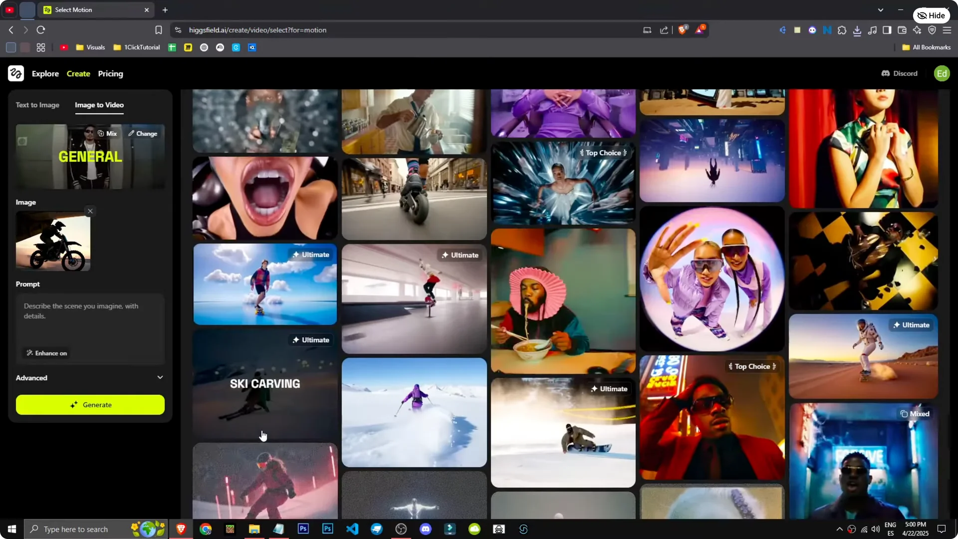Screen dimensions: 958x539
Task: Click Change on the GENERAL motion preview
Action: tap(143, 133)
